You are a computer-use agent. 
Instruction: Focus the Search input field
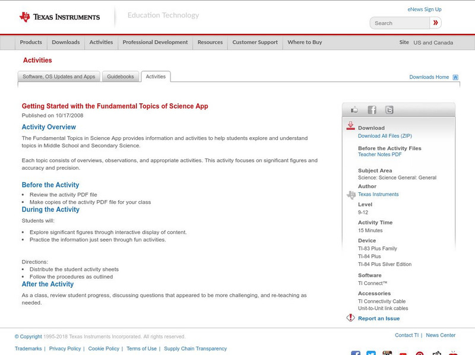(400, 23)
